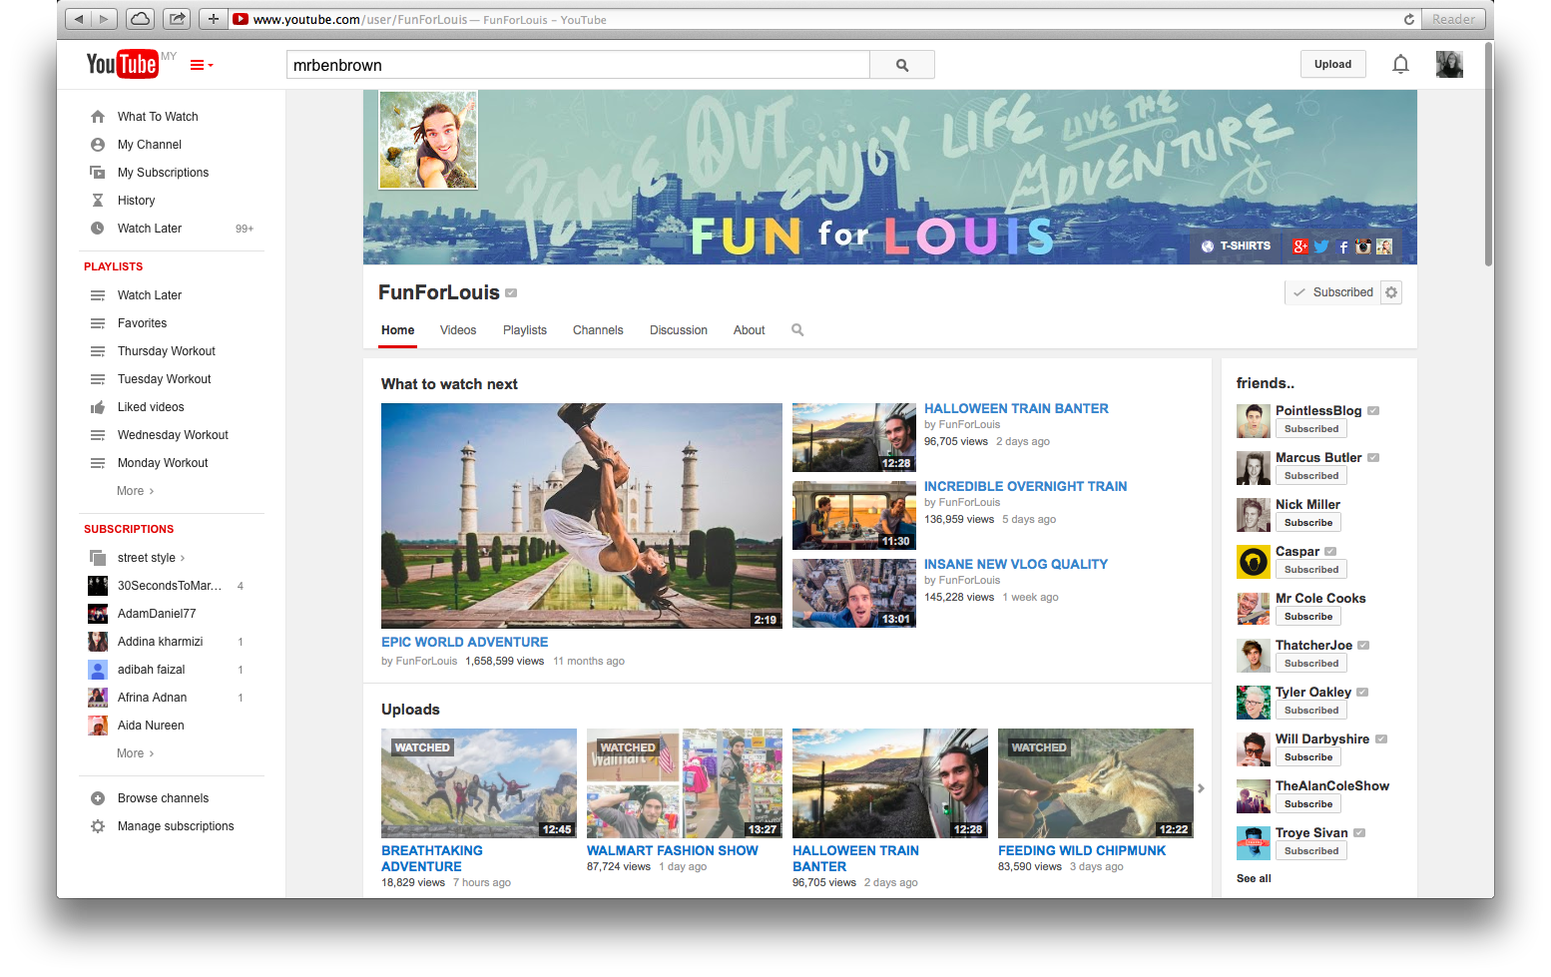This screenshot has width=1551, height=977.
Task: Expand More under Playlists
Action: coord(136,491)
